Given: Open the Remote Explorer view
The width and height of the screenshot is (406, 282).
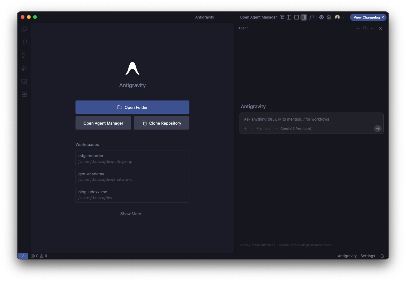Looking at the screenshot, I should click(x=24, y=82).
